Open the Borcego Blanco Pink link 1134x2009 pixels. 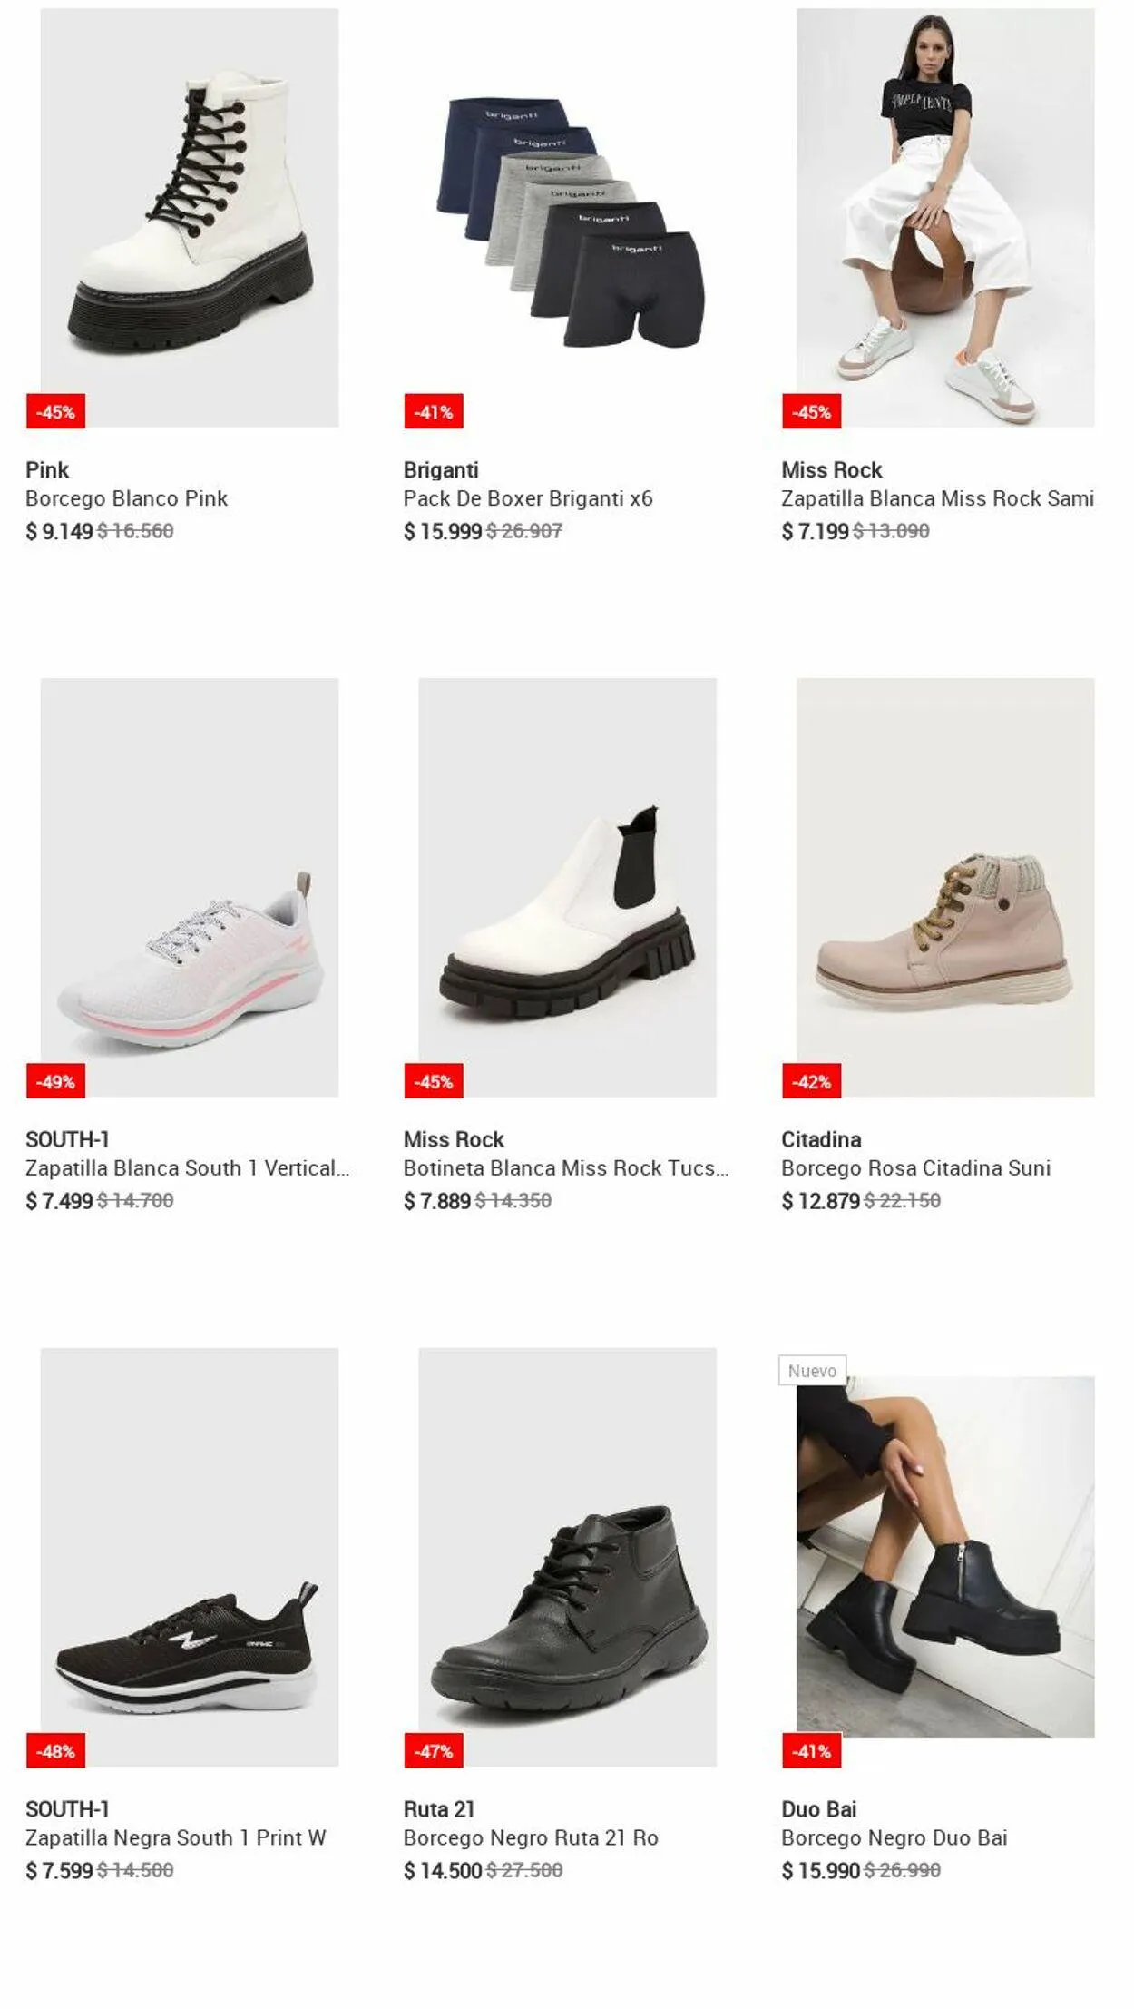click(126, 498)
